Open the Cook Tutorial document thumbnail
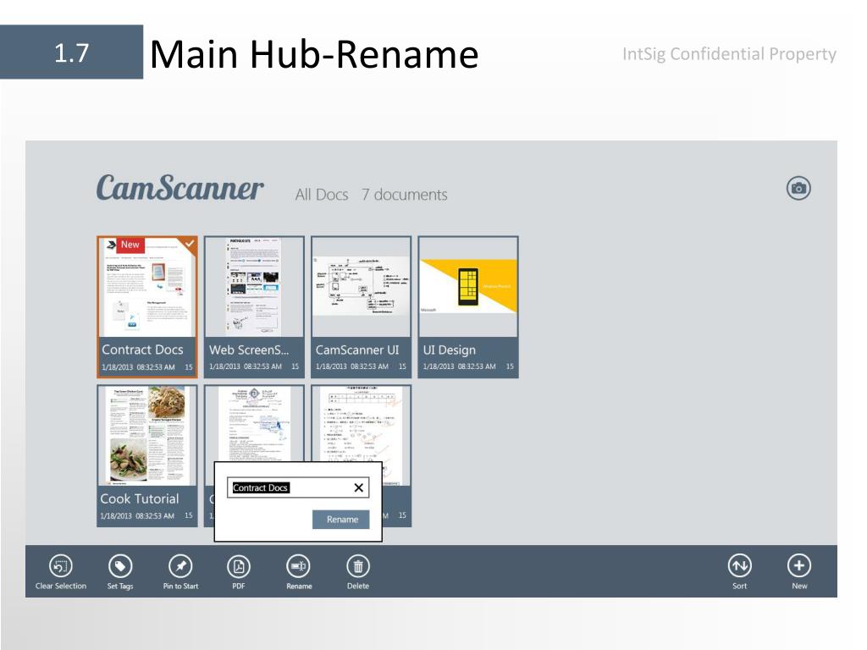867x650 pixels. [x=147, y=436]
